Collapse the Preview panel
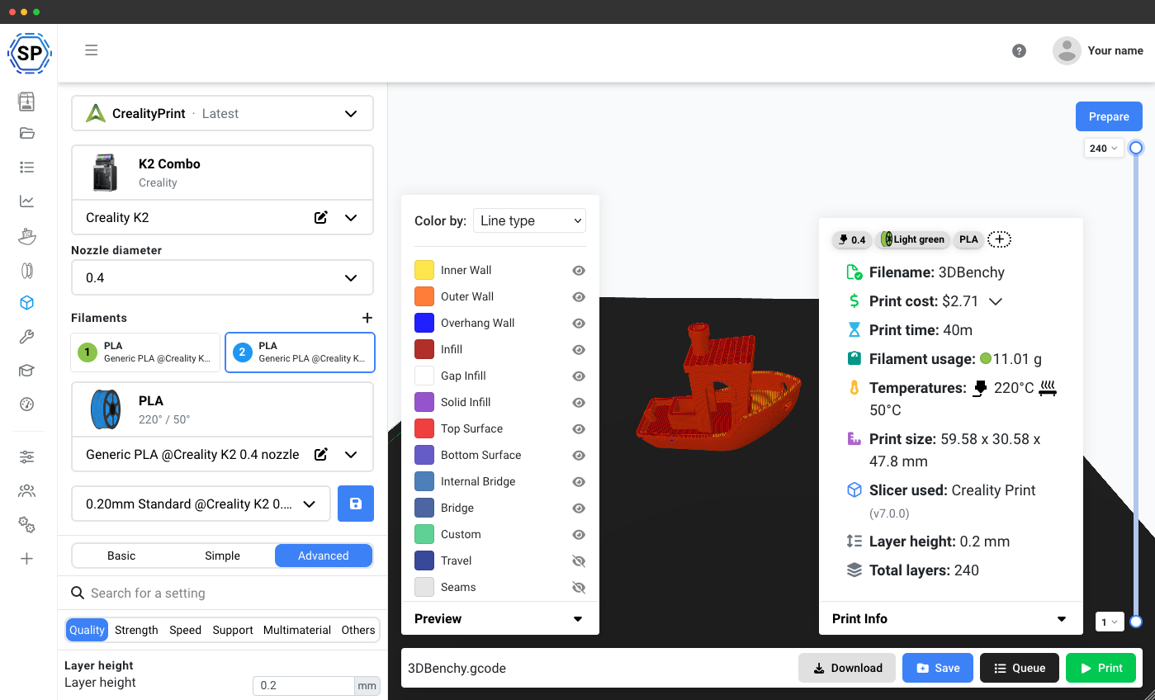This screenshot has height=700, width=1155. click(x=578, y=619)
